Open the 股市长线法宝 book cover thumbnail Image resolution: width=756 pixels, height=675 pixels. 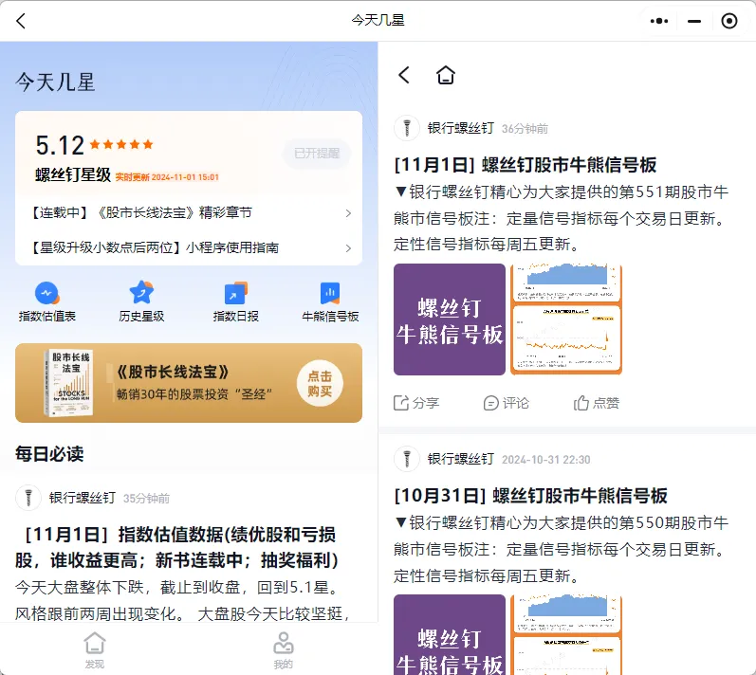point(70,383)
